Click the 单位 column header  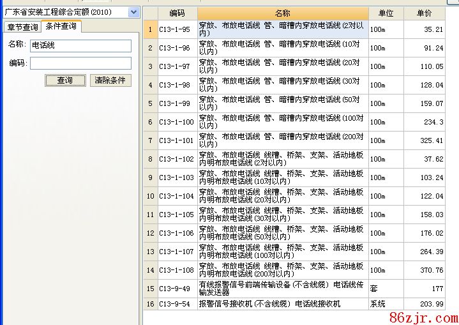click(x=386, y=13)
